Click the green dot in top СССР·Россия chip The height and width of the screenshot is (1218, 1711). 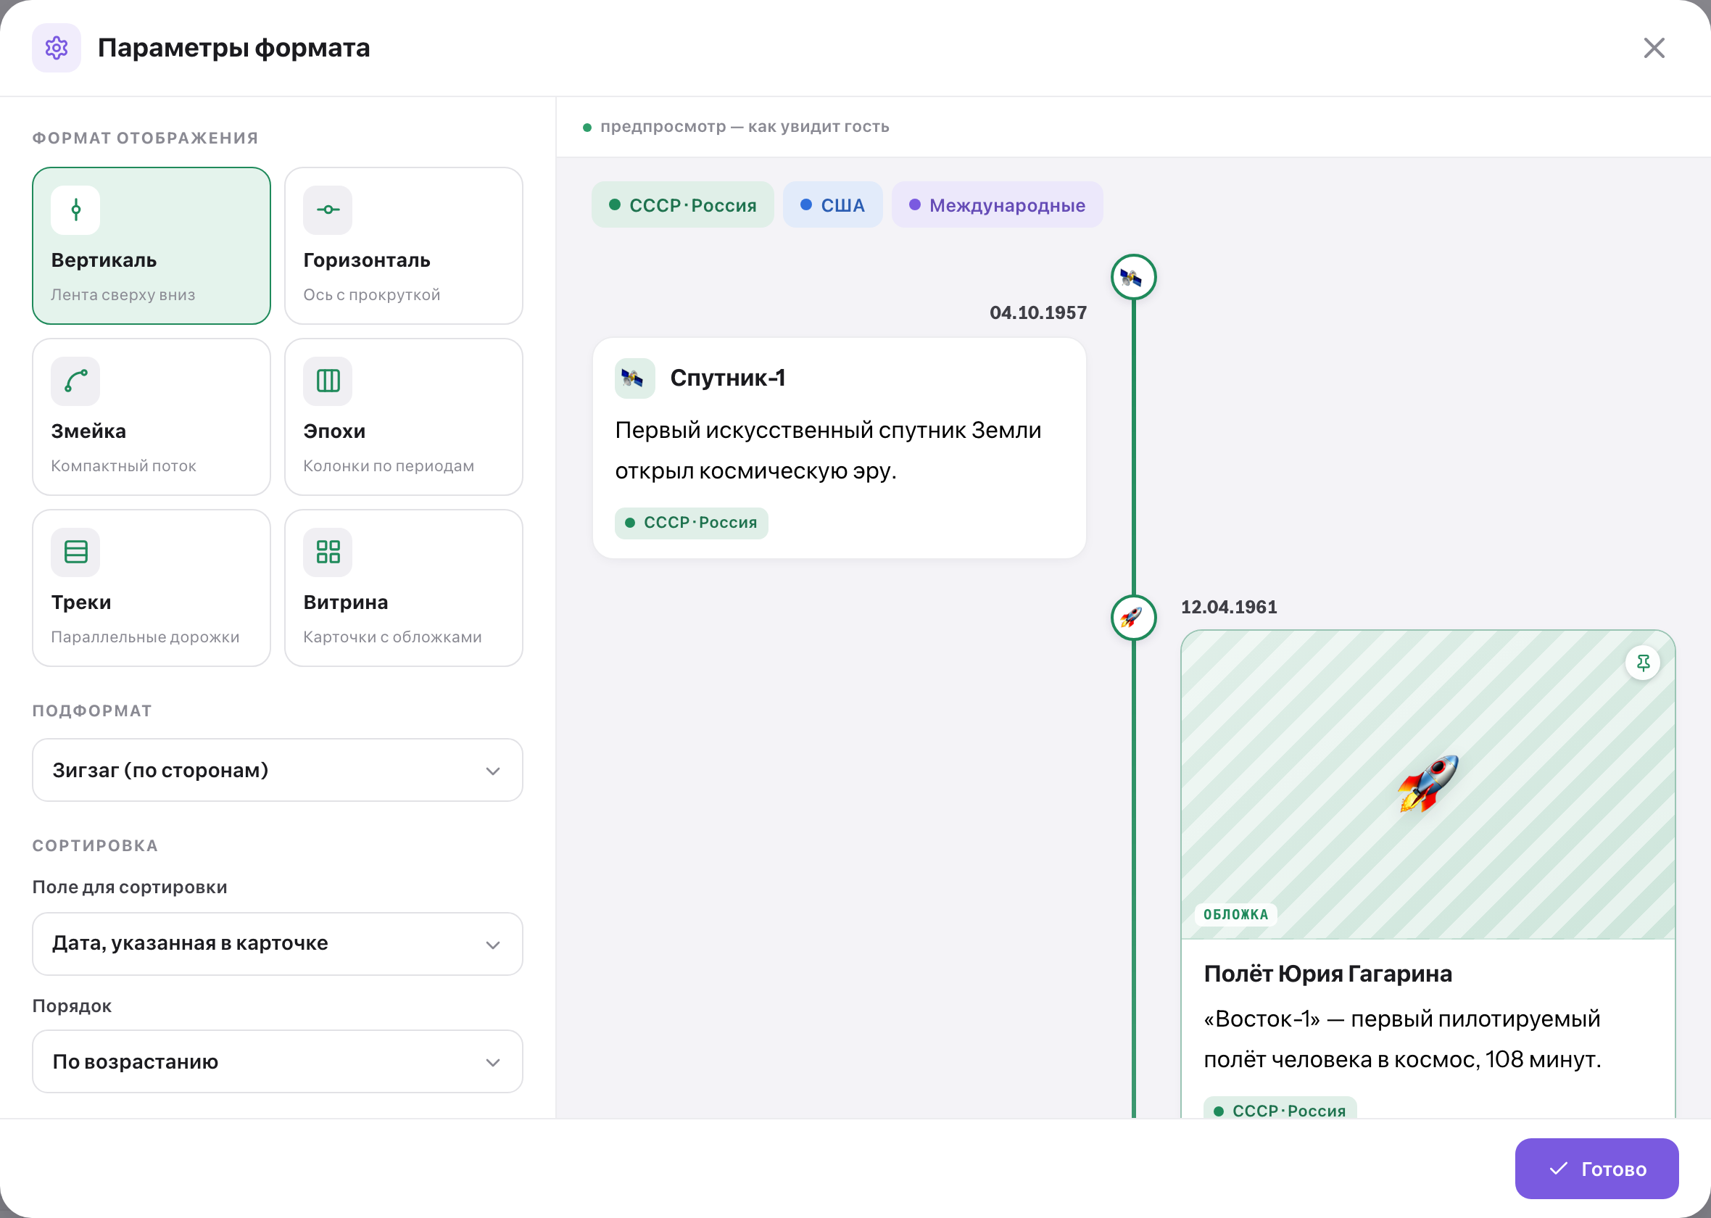[615, 204]
